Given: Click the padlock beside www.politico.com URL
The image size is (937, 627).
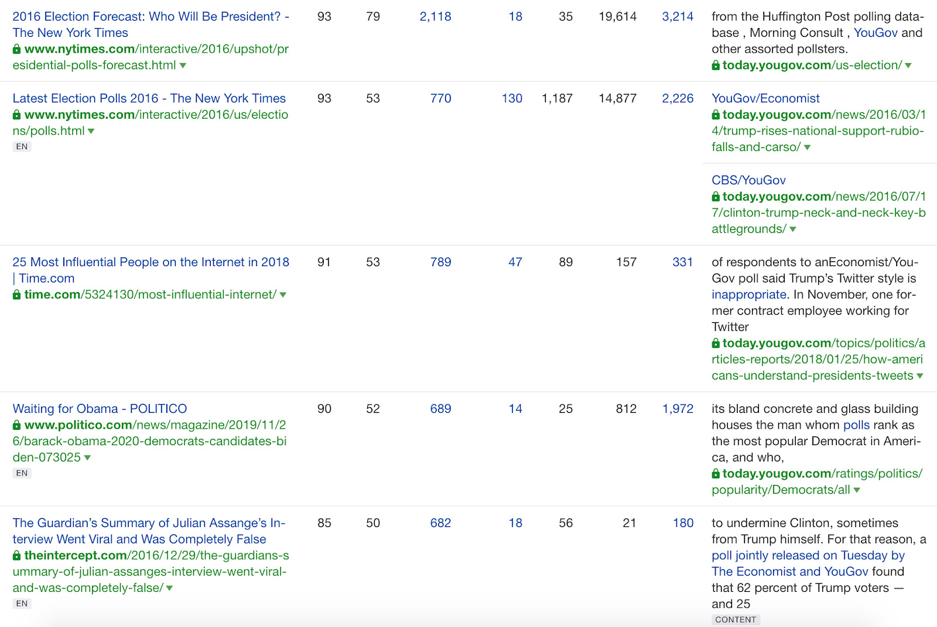Looking at the screenshot, I should [x=16, y=425].
